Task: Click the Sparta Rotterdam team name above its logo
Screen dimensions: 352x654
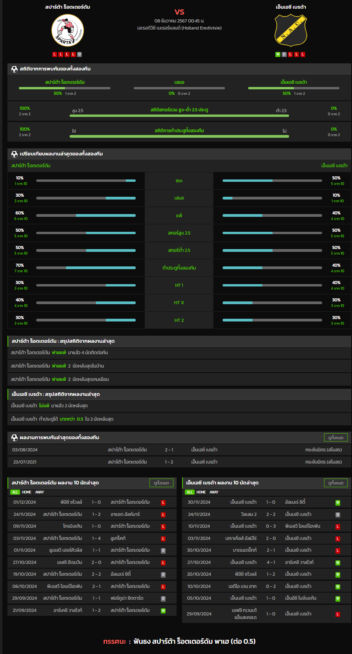Action: coord(68,7)
